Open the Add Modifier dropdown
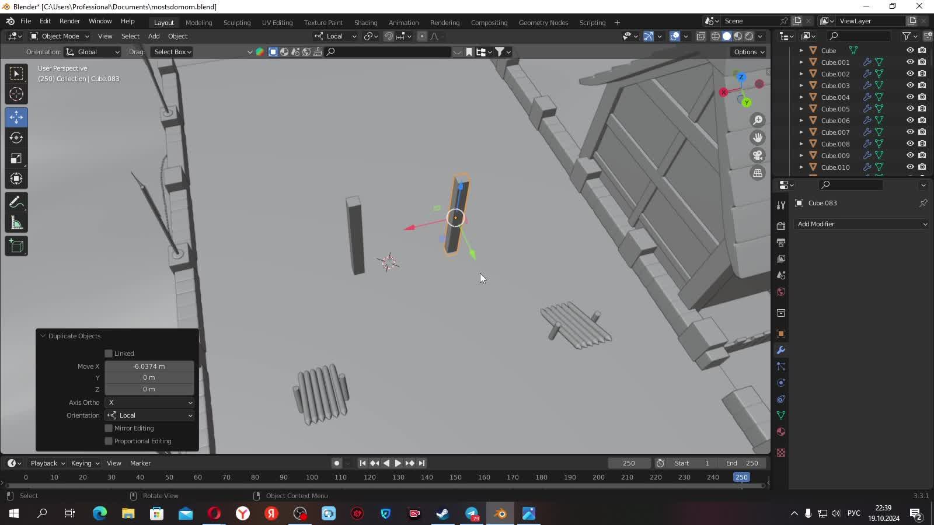This screenshot has width=934, height=525. pyautogui.click(x=862, y=224)
